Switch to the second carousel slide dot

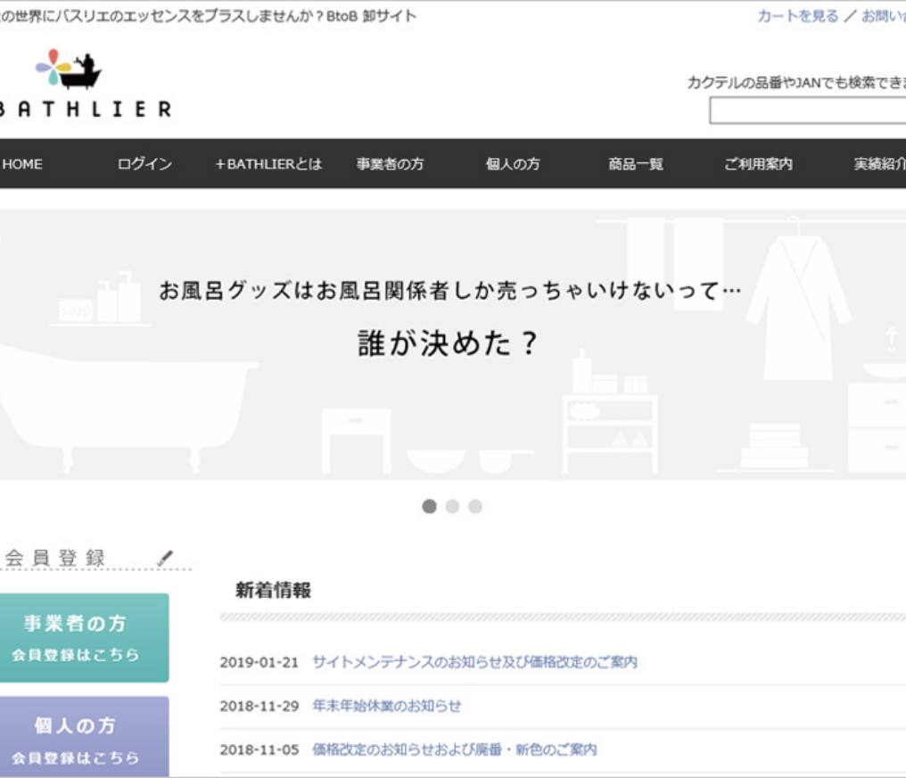coord(452,507)
